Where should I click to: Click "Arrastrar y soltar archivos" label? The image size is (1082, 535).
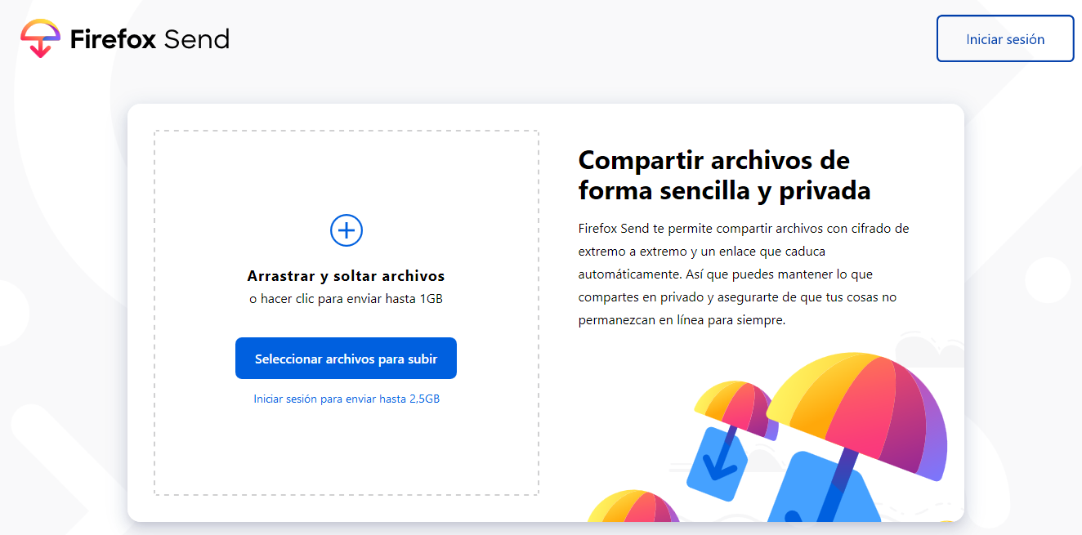click(346, 276)
